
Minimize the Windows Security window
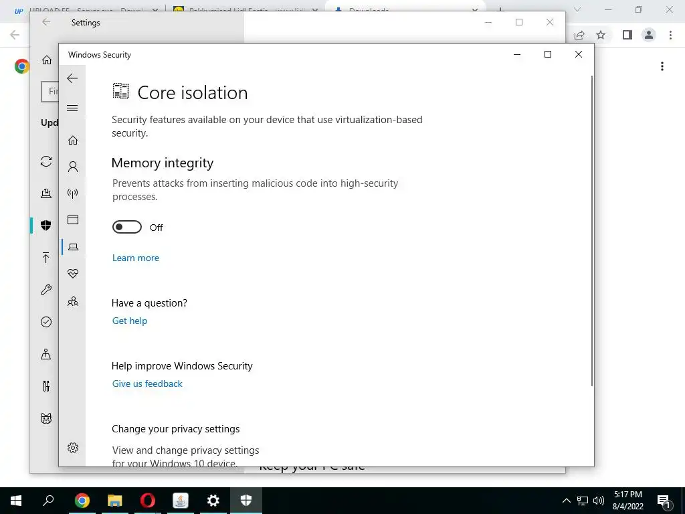pyautogui.click(x=517, y=54)
